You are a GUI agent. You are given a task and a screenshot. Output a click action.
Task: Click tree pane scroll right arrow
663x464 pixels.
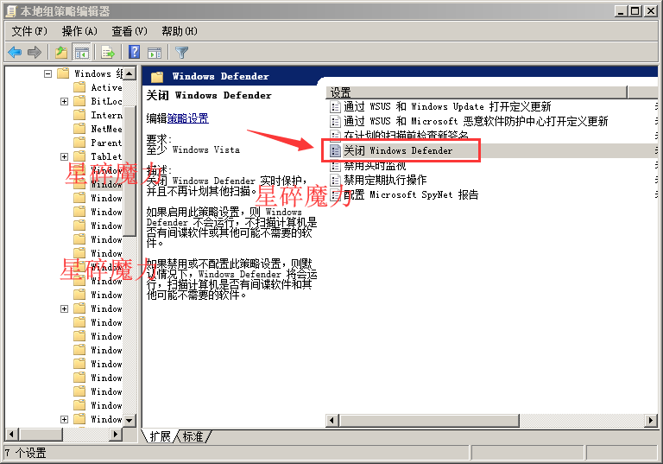116,434
